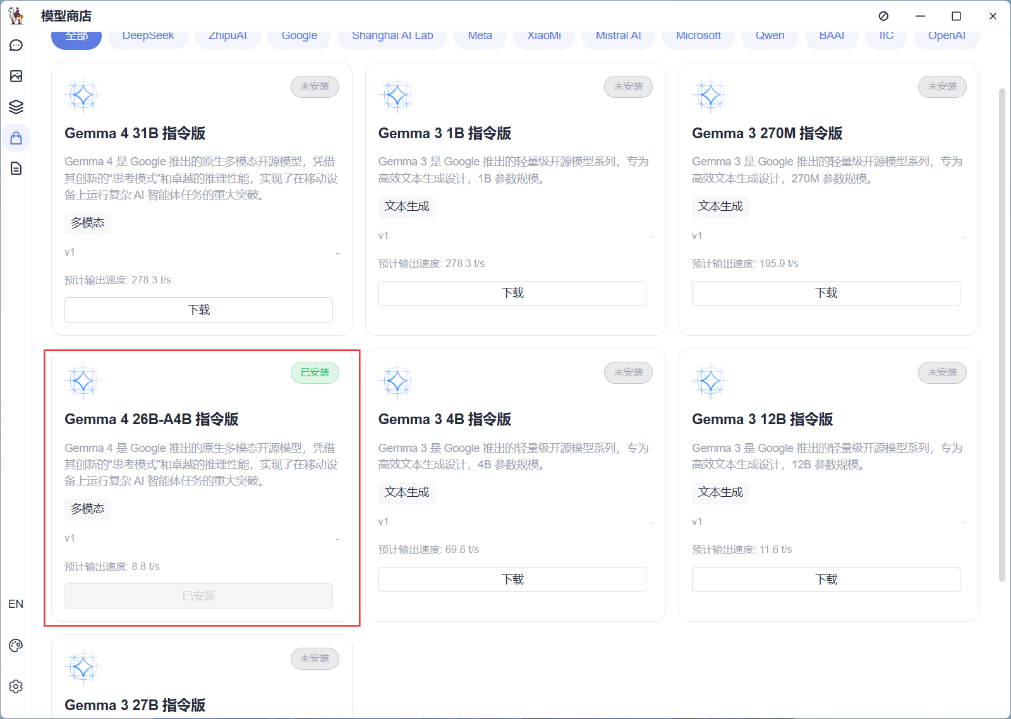
Task: Click the 预计输出速度: 69.6 t/s text
Action: point(428,550)
